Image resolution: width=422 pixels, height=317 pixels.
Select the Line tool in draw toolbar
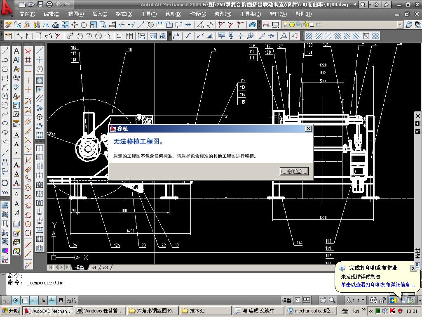pyautogui.click(x=5, y=51)
